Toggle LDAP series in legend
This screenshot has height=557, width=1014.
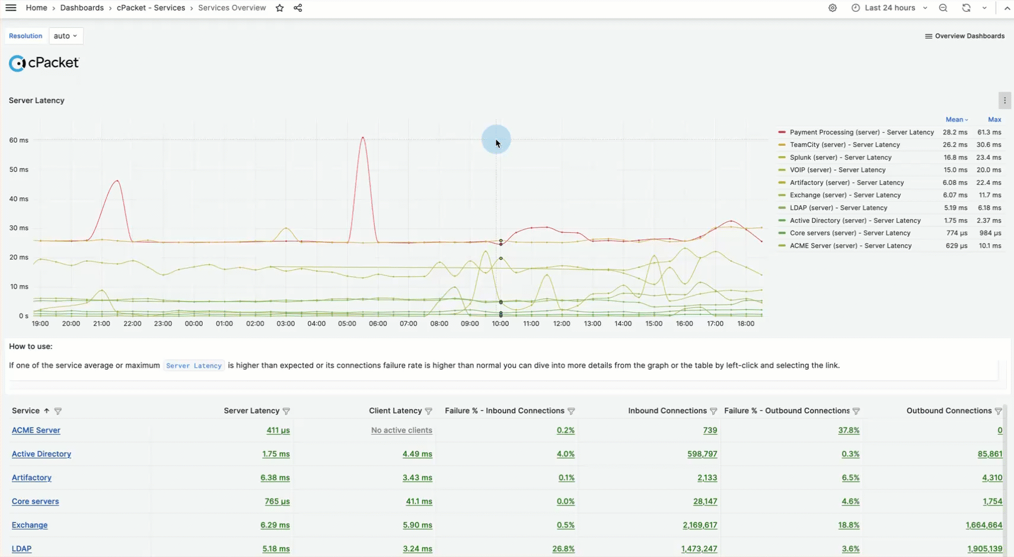[838, 208]
